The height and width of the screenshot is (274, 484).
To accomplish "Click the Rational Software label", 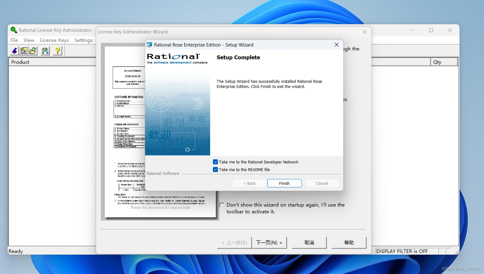I will point(163,173).
